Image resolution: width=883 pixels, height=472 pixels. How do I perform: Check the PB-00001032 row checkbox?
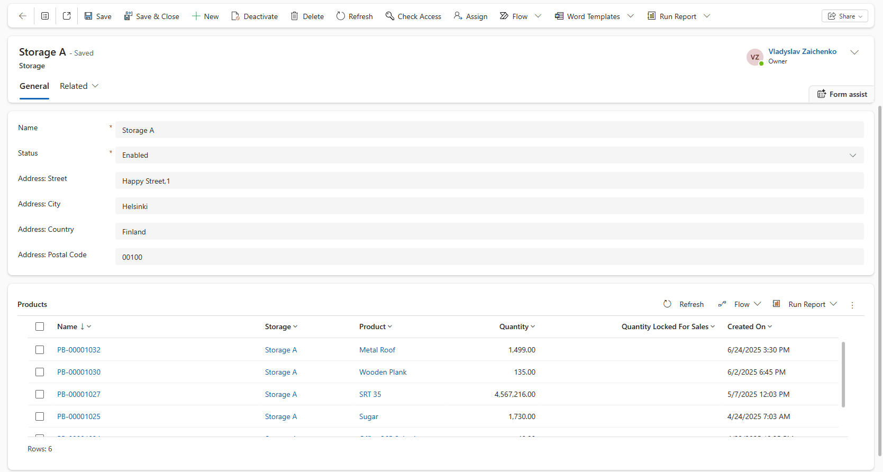pyautogui.click(x=40, y=350)
